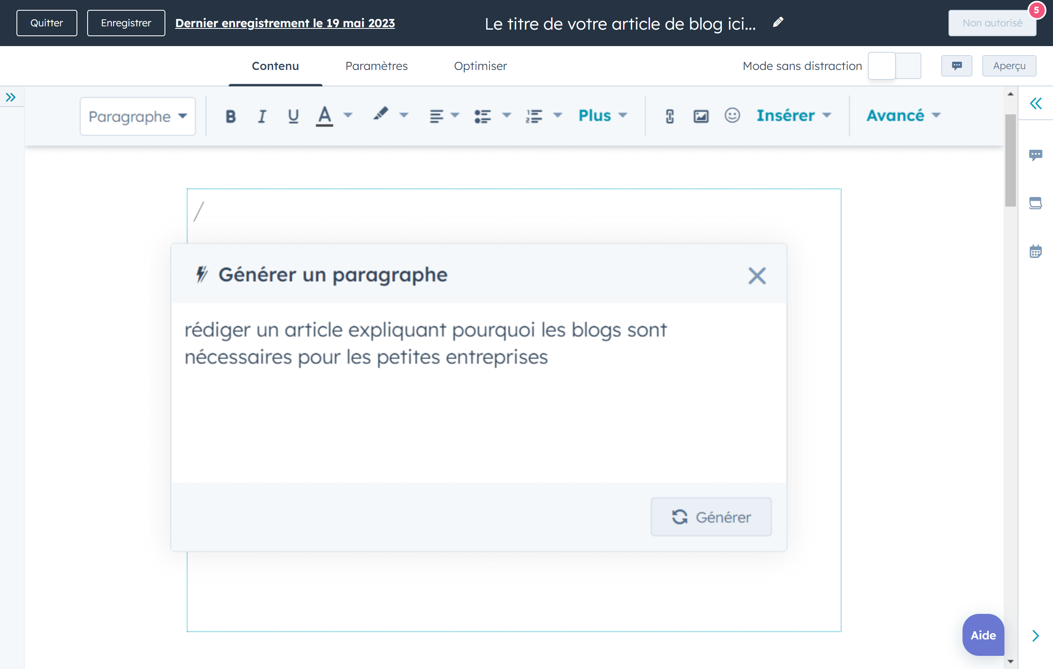Click the vertical scrollbar thumb
This screenshot has width=1053, height=669.
(x=1010, y=160)
